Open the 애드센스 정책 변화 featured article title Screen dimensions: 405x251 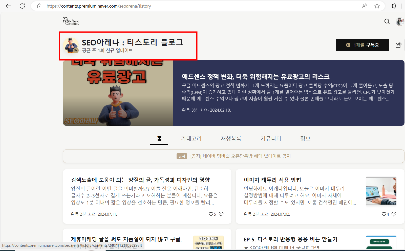(x=255, y=77)
